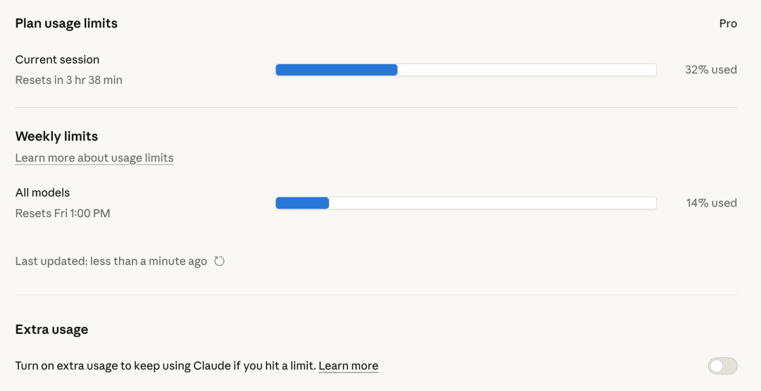761x391 pixels.
Task: Click the "Last updated" timestamp text
Action: 111,261
